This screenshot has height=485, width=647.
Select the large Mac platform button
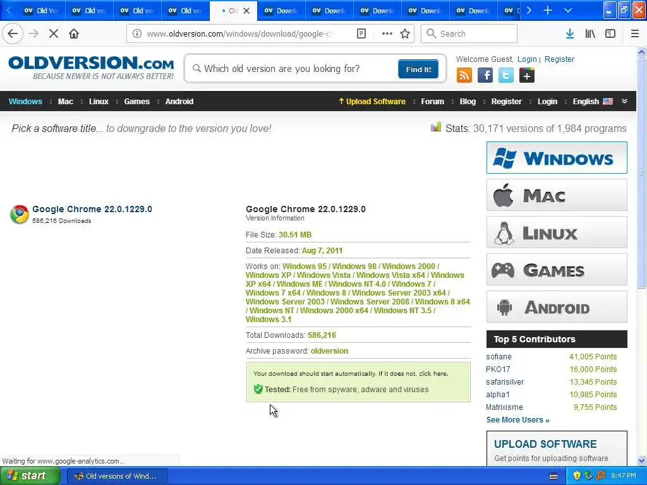[557, 195]
